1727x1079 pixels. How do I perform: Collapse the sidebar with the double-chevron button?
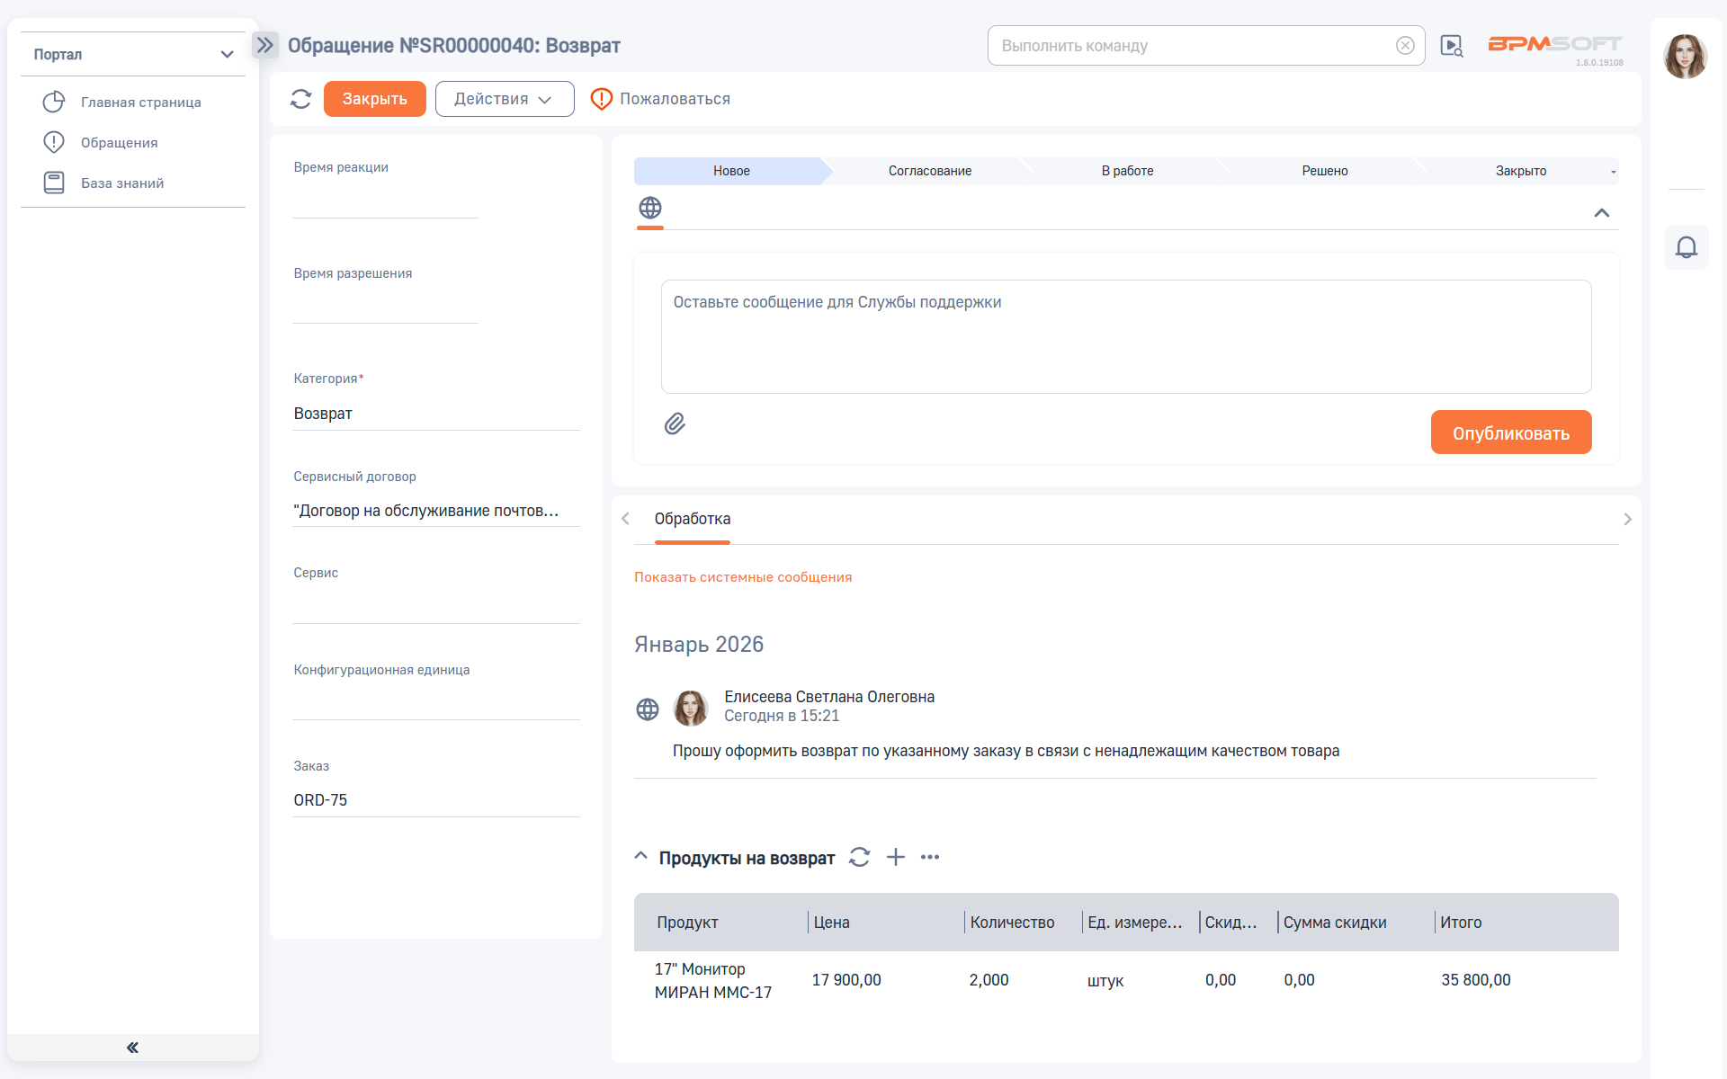[132, 1047]
